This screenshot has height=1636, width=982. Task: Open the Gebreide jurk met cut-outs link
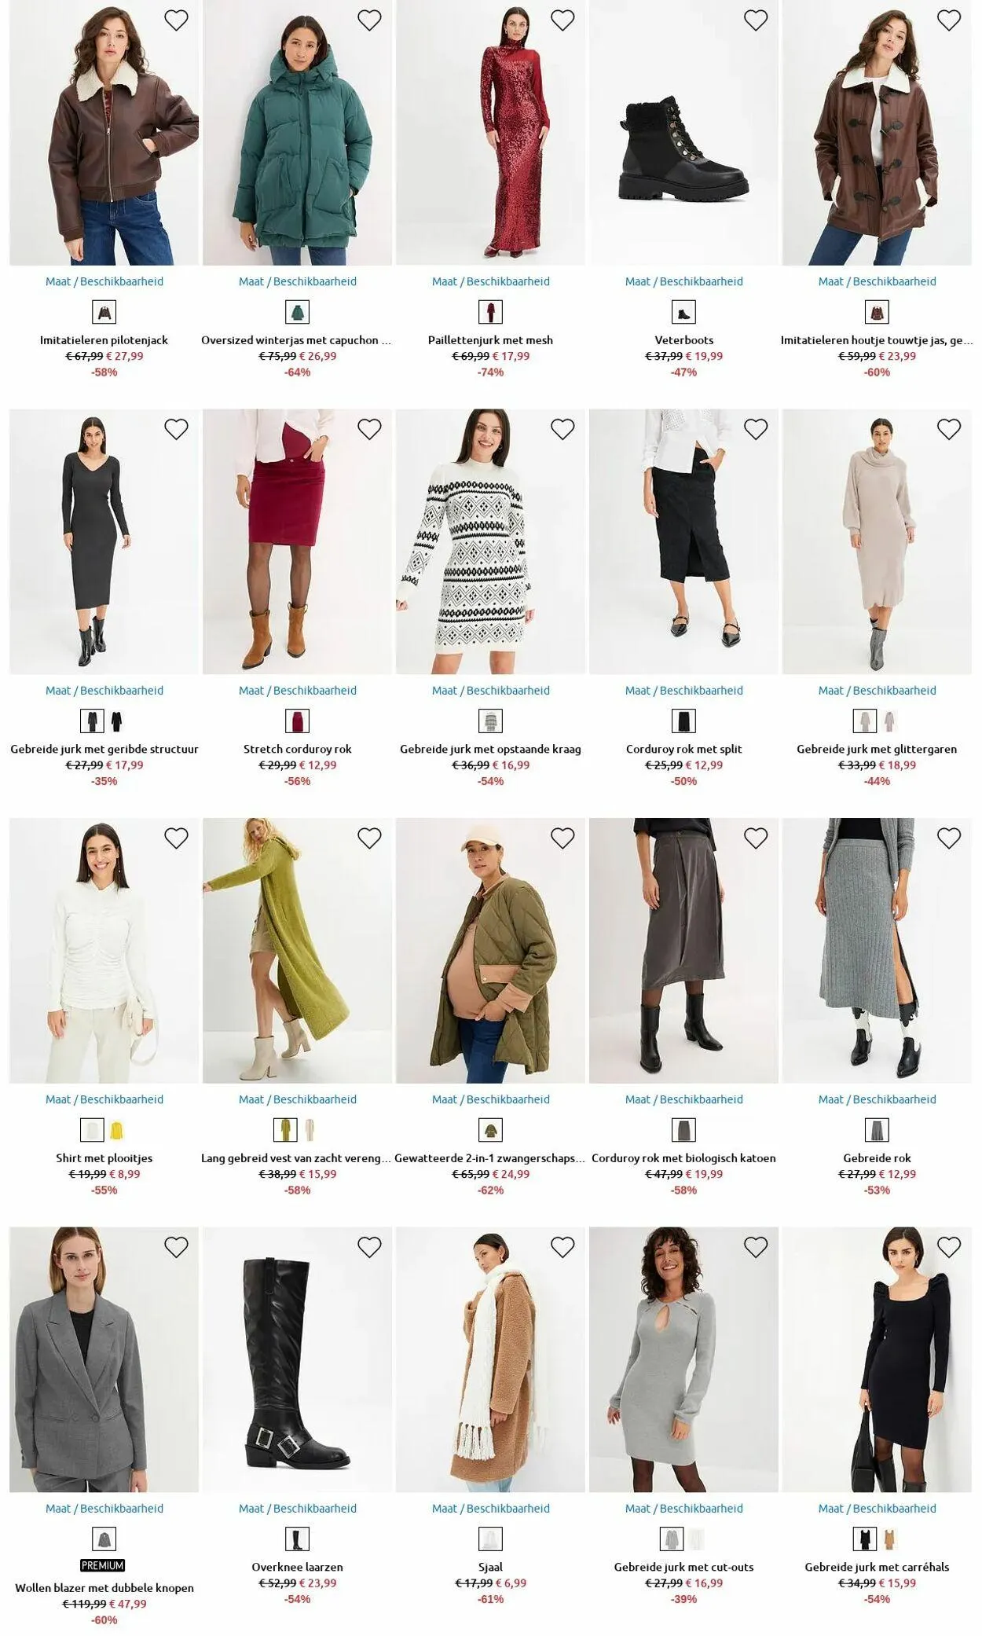click(684, 1568)
